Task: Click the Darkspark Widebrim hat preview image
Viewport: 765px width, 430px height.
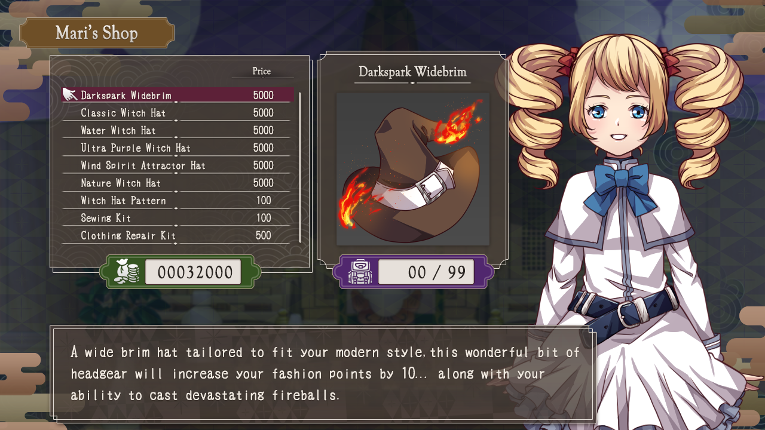Action: pyautogui.click(x=413, y=169)
